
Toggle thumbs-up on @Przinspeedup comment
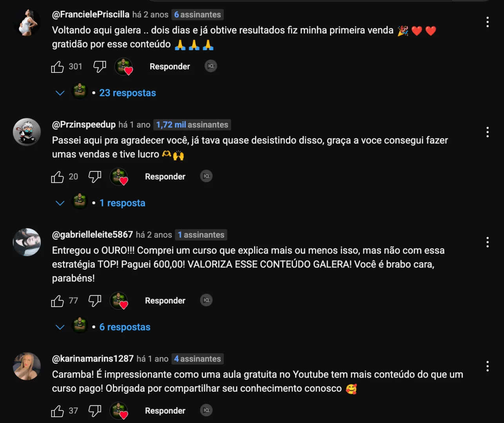pyautogui.click(x=57, y=177)
